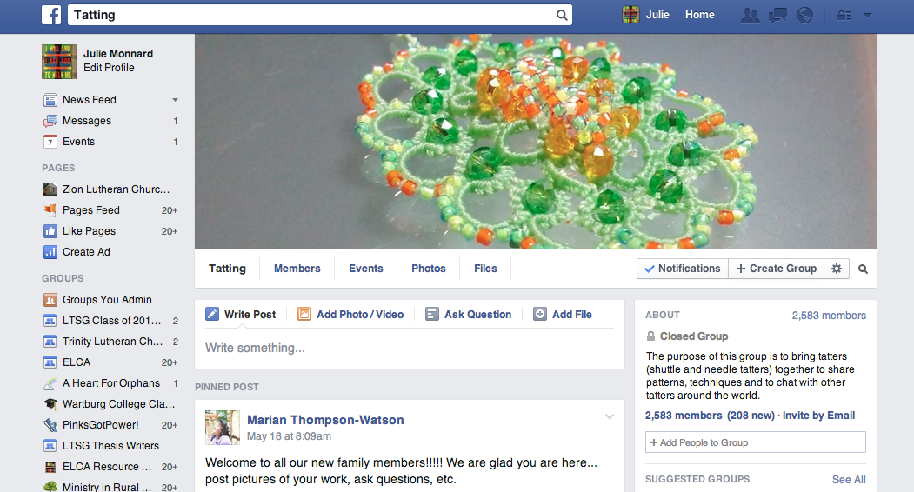914x492 pixels.
Task: Open the privacy shortcuts lock icon
Action: [844, 15]
